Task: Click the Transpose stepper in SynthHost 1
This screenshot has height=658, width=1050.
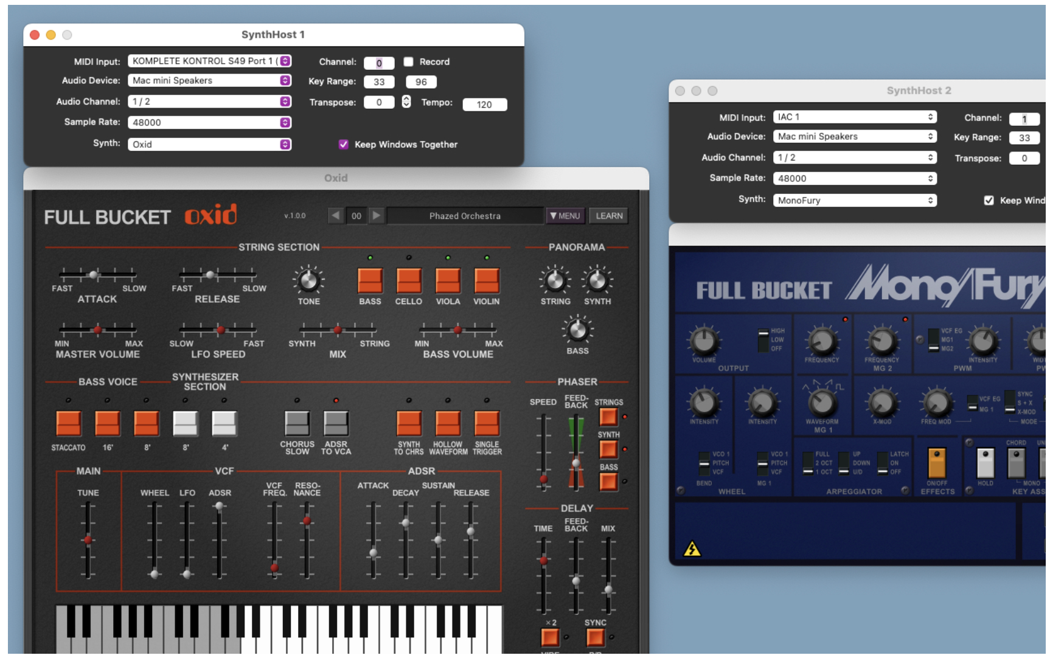Action: coord(406,102)
